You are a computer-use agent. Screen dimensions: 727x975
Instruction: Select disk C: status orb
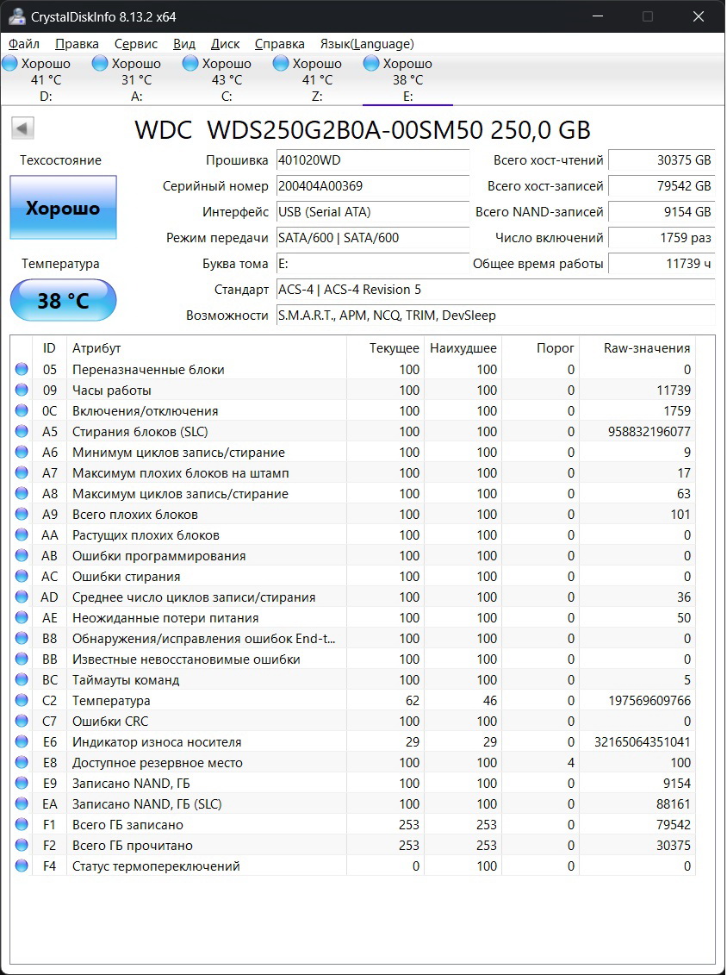pyautogui.click(x=190, y=64)
